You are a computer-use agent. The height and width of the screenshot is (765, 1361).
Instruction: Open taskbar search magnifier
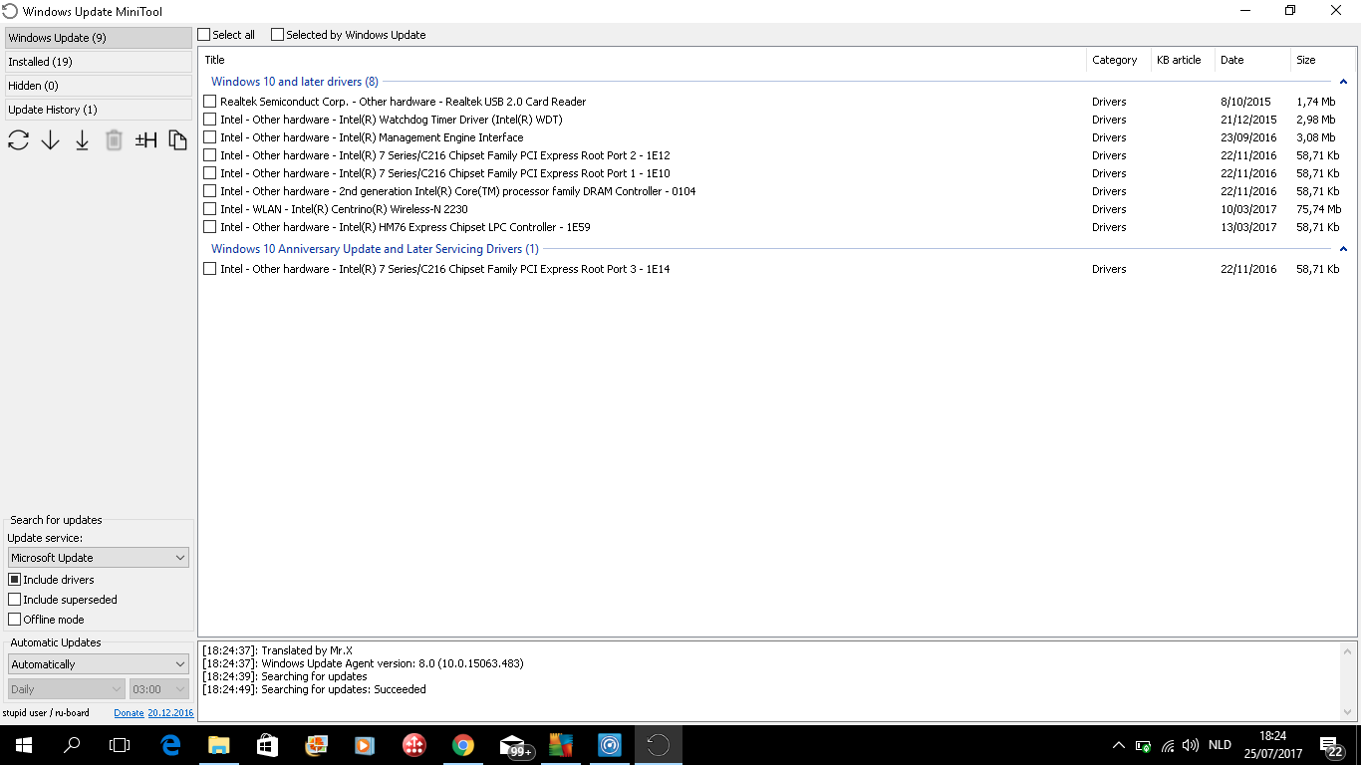(x=72, y=745)
